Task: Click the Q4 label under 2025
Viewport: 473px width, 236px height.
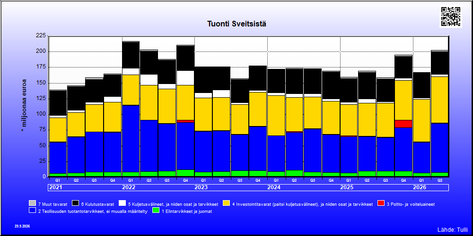Action: (403, 180)
